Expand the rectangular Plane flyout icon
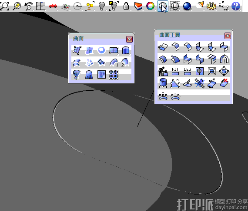248x211 pixels. [x=114, y=50]
